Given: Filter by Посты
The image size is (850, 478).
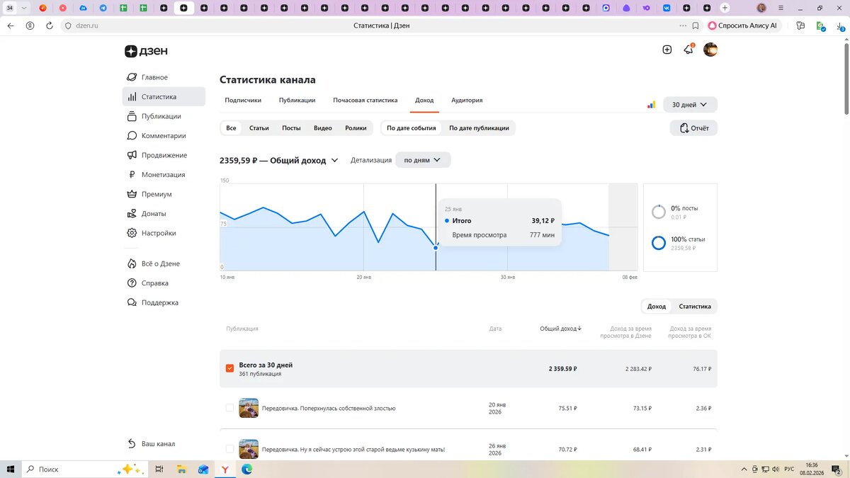Looking at the screenshot, I should (x=291, y=128).
